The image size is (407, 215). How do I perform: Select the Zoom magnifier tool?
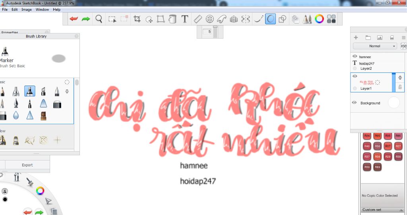pyautogui.click(x=99, y=19)
